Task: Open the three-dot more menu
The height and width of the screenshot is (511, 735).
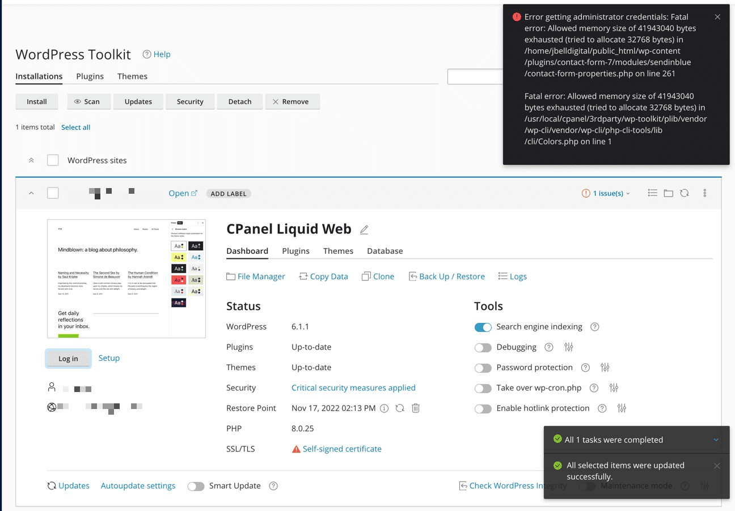Action: [705, 193]
